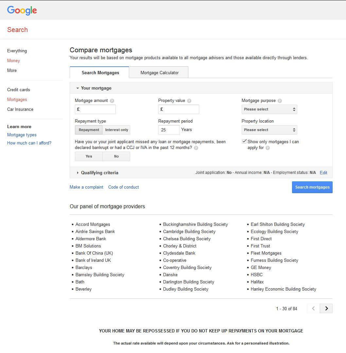Focus the Mortgage amount field
This screenshot has height=353, width=346.
(95, 109)
